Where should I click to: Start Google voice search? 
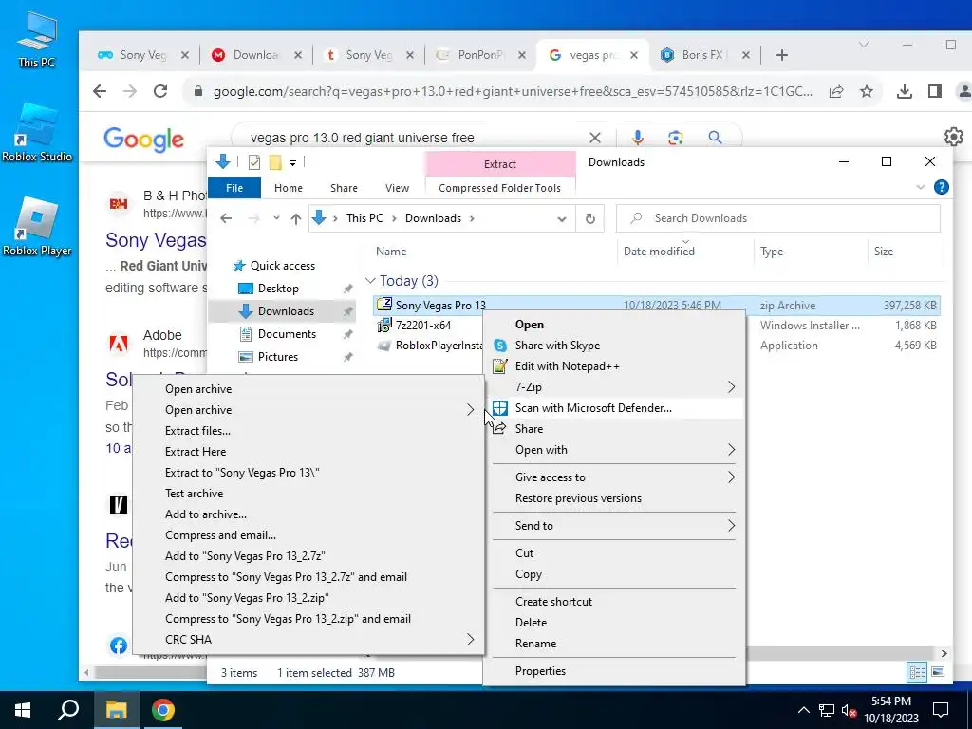click(x=637, y=138)
